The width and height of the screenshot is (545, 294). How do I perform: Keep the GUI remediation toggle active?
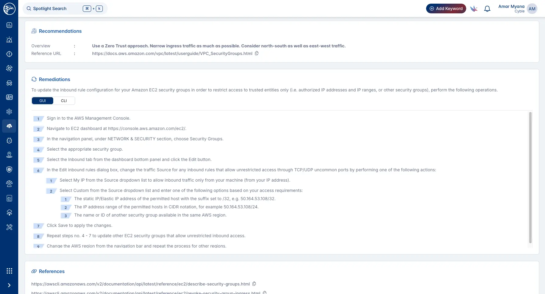(x=42, y=101)
